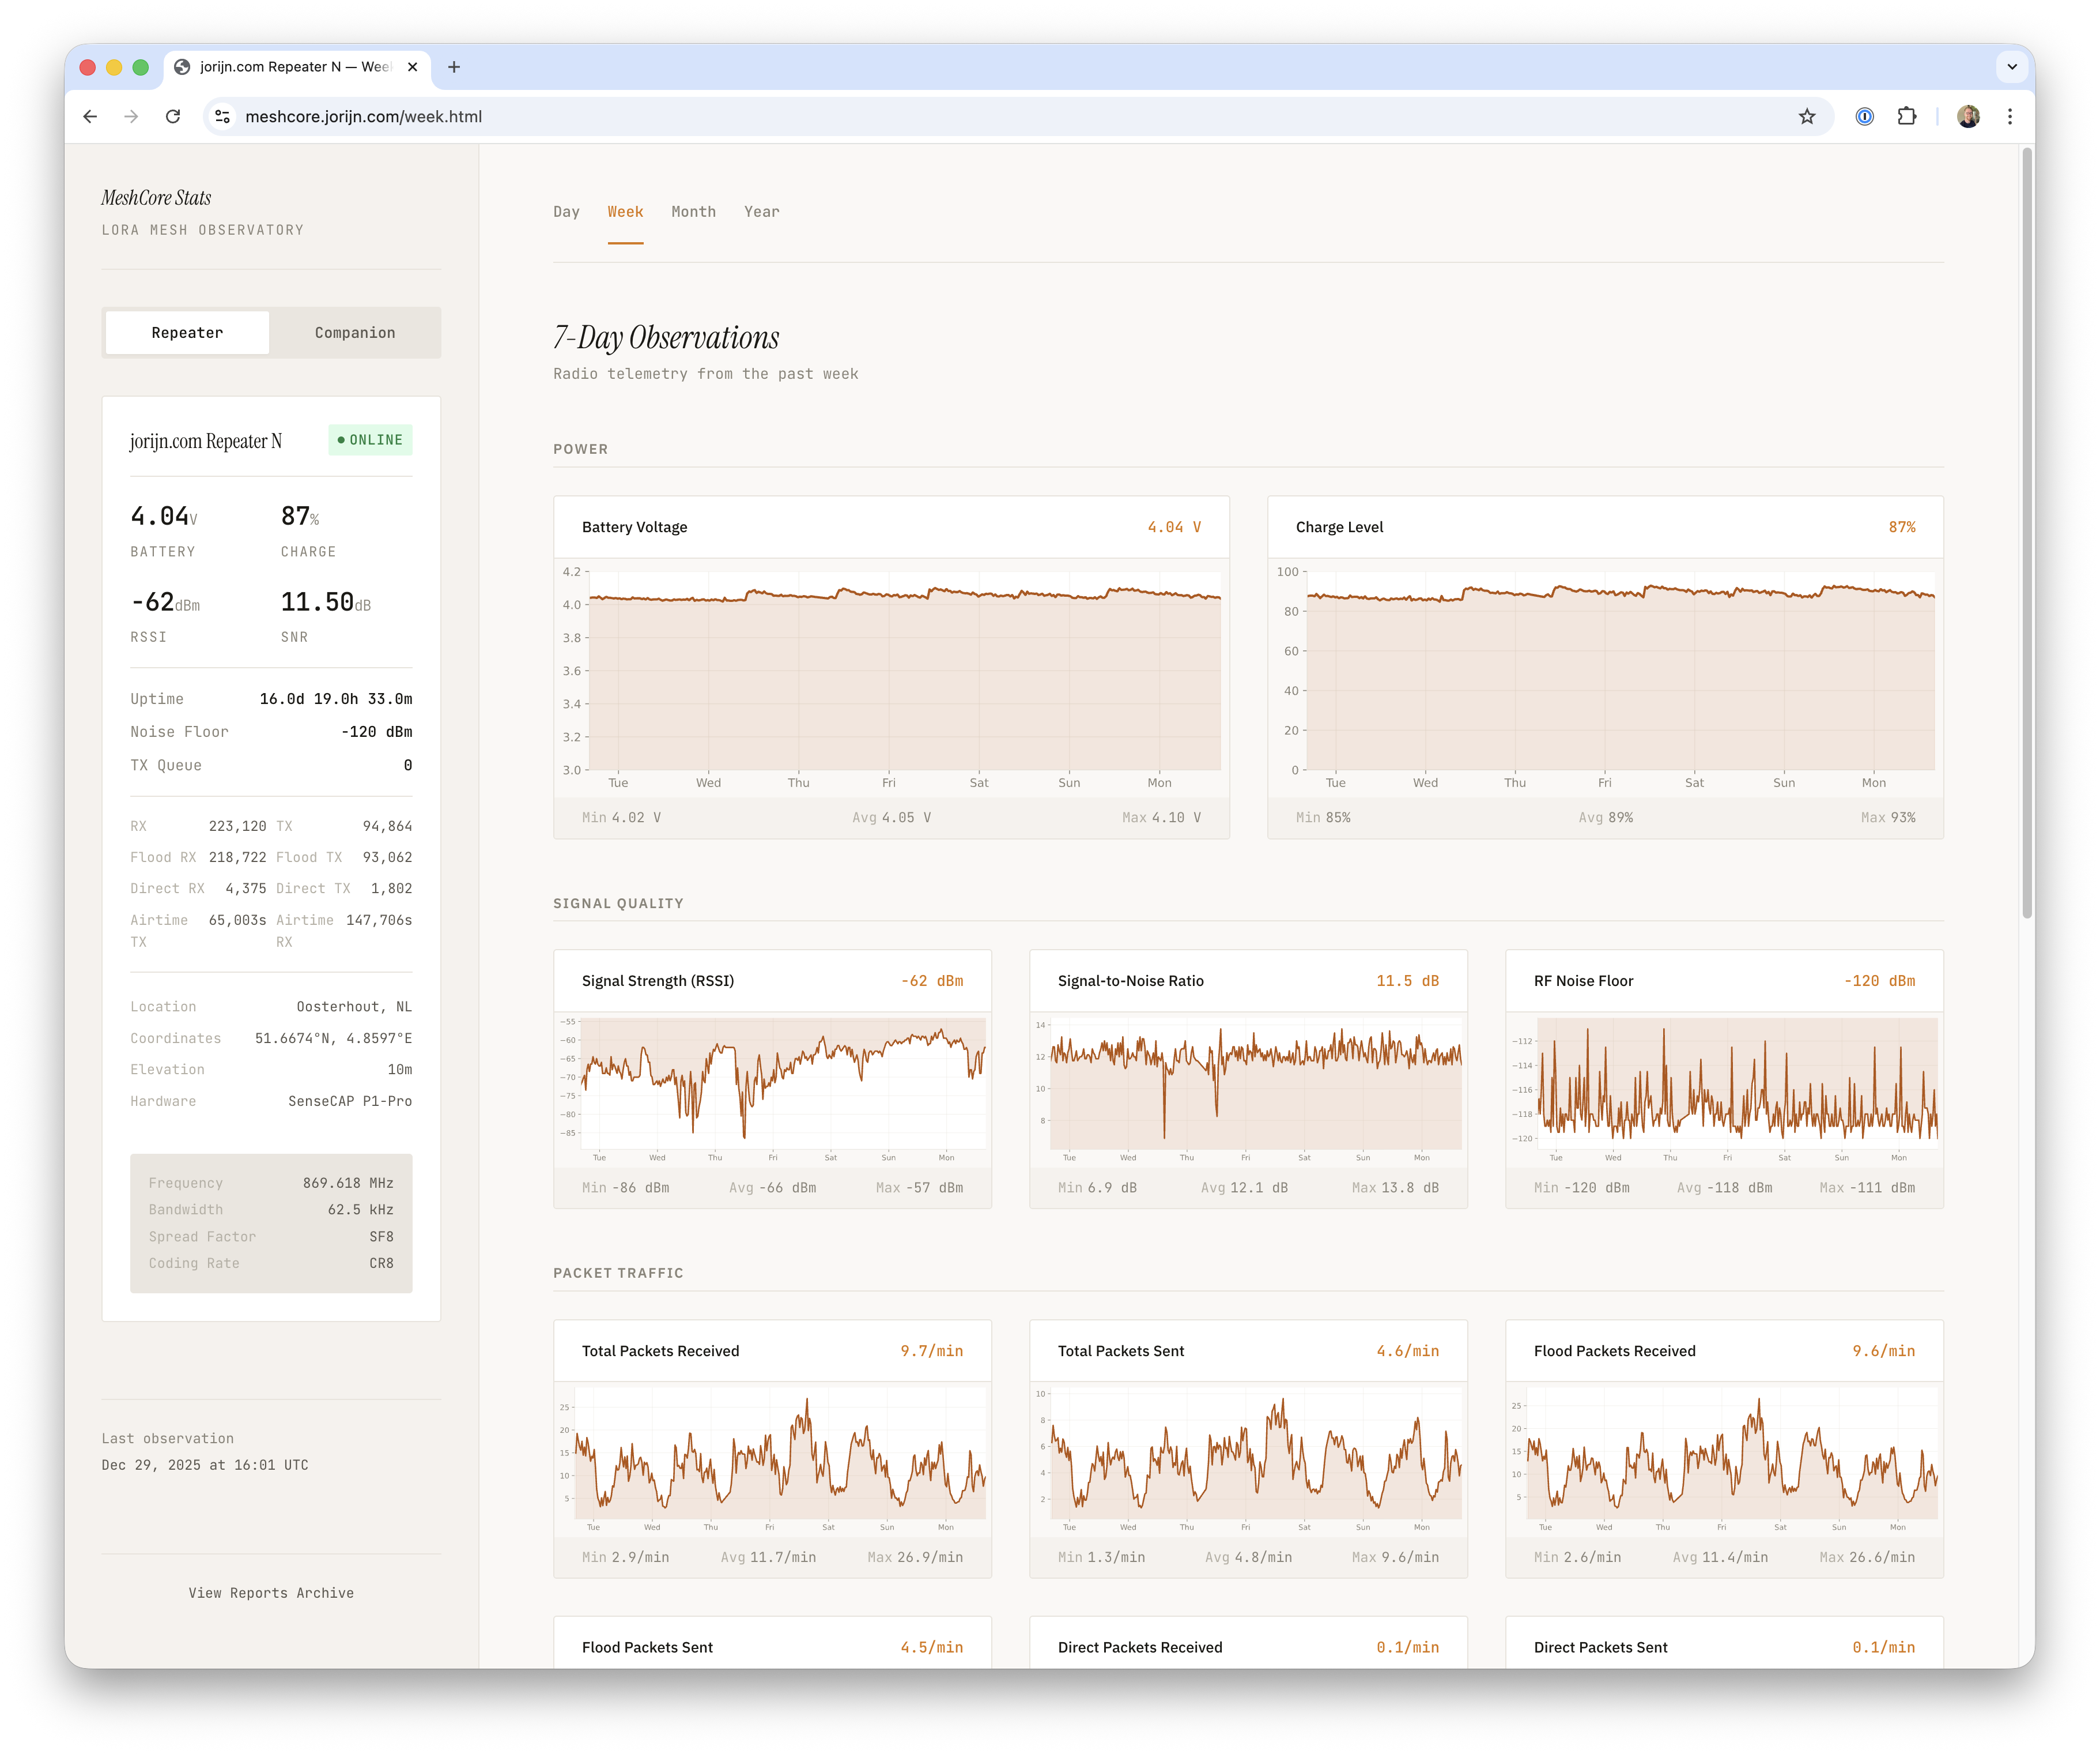Open Chrome's three-dot menu
Image resolution: width=2100 pixels, height=1754 pixels.
(2010, 116)
